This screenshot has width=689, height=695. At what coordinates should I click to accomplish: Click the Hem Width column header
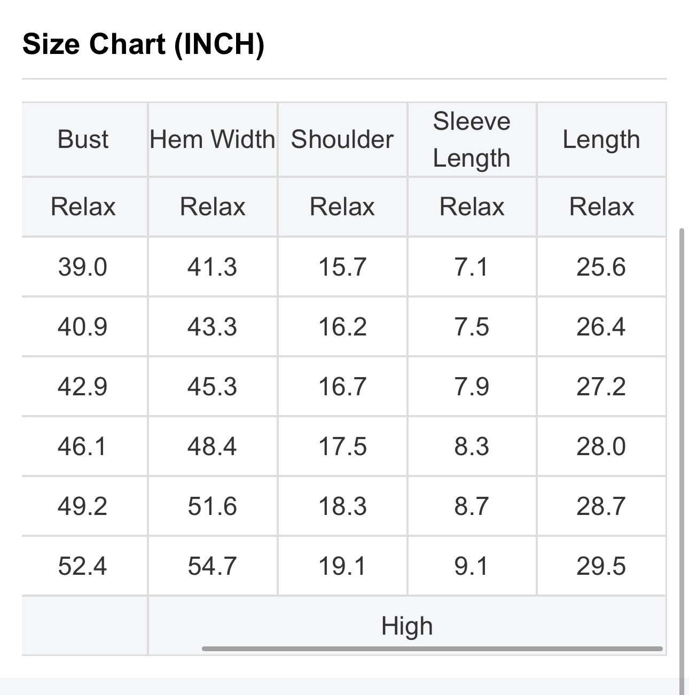point(213,139)
